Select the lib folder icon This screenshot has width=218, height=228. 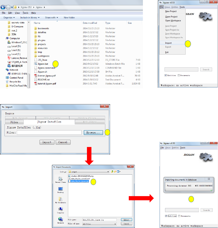[36, 36]
